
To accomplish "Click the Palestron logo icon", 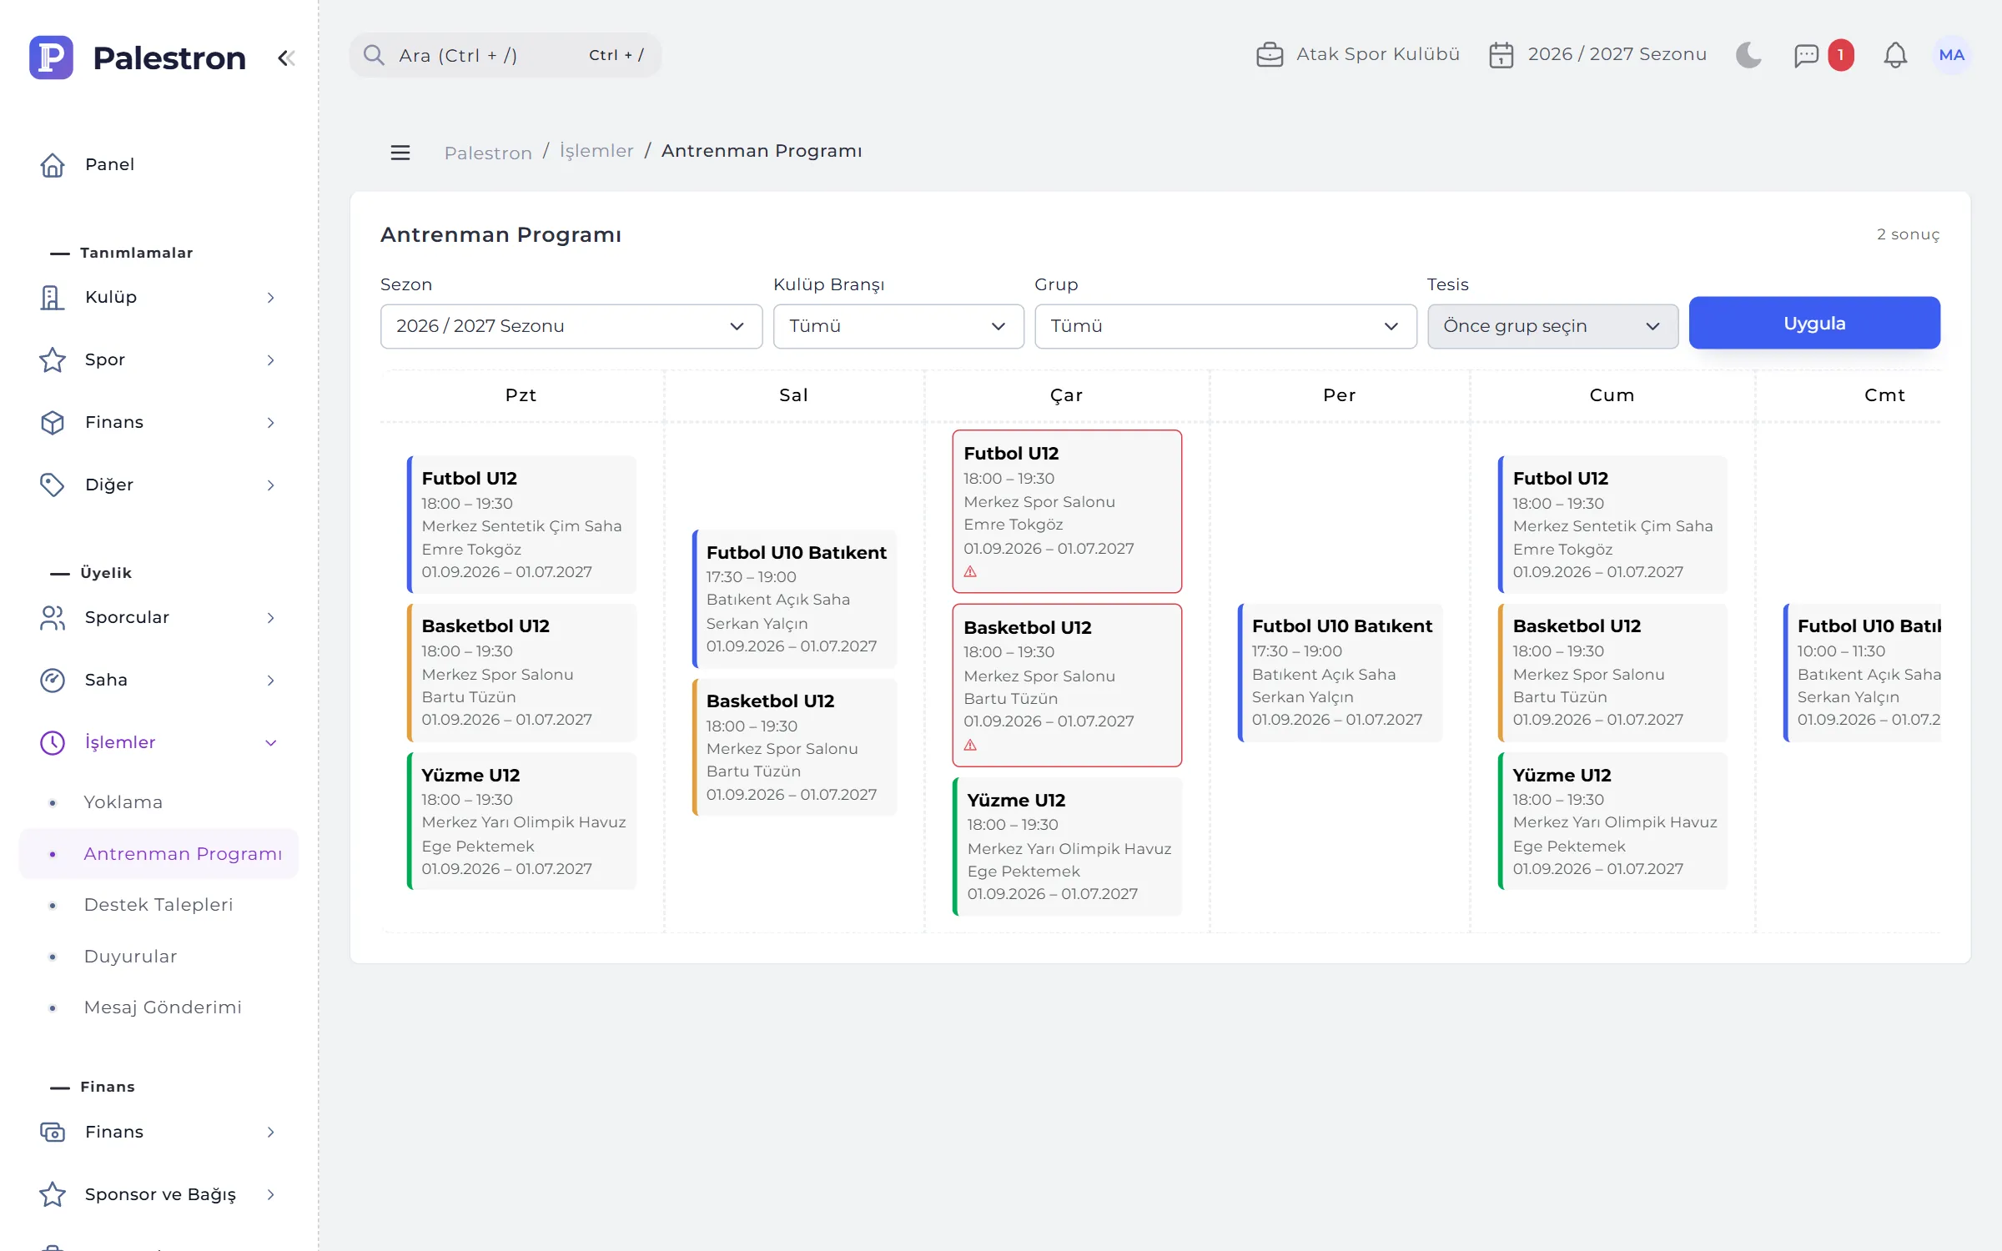I will coord(51,57).
